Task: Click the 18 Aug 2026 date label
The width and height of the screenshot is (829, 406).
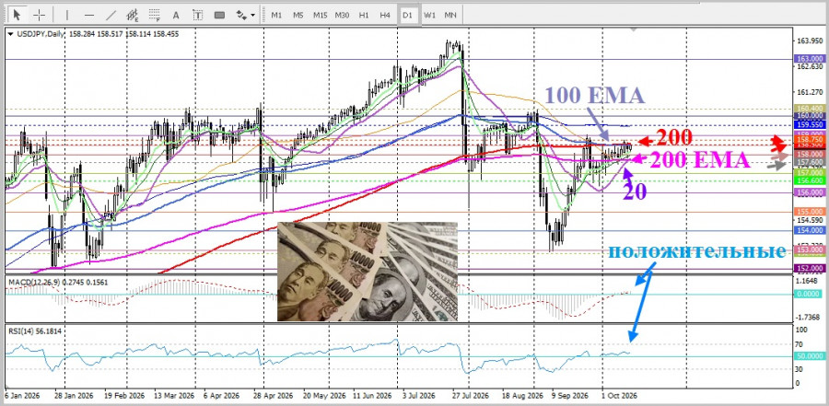Action: coord(523,396)
